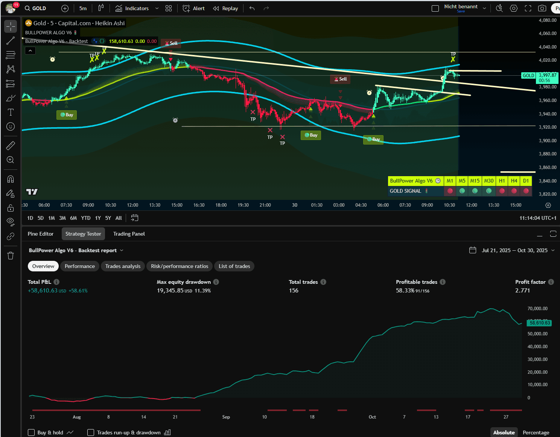
Task: Open quick search in top bar
Action: coord(499,8)
